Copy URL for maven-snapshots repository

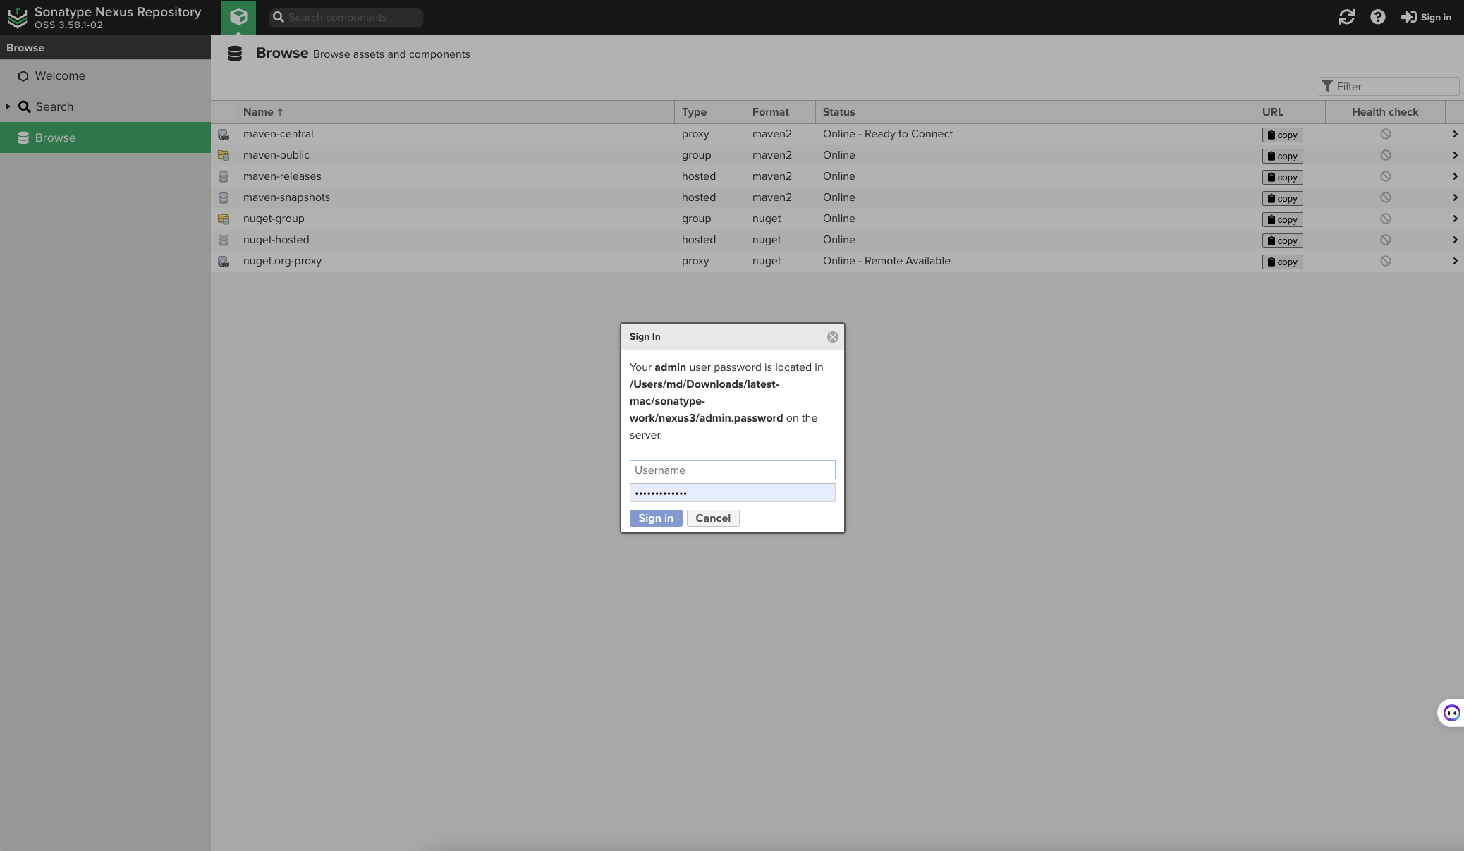[x=1281, y=198]
